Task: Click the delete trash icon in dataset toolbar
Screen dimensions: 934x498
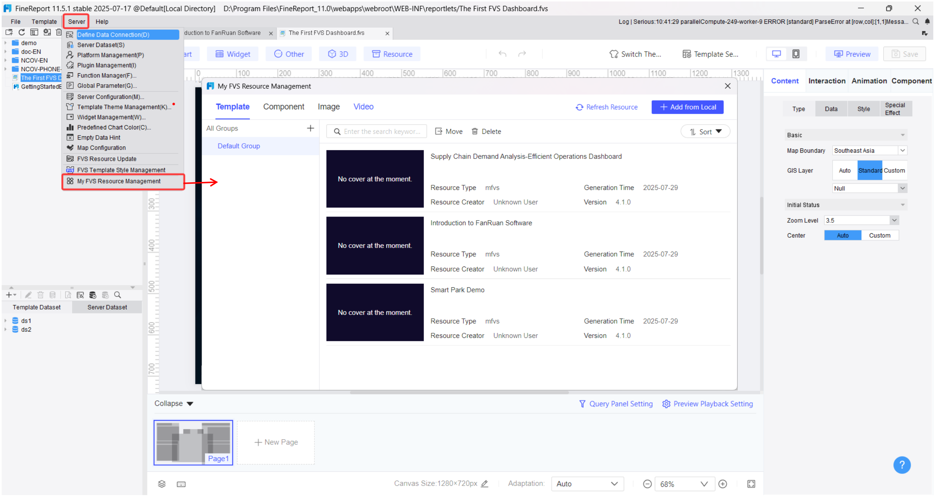Action: pyautogui.click(x=40, y=295)
